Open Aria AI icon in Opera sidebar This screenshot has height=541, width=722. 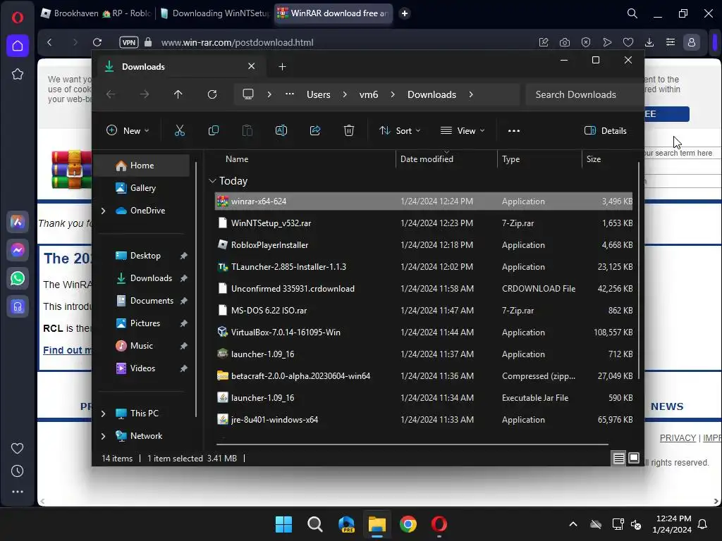click(18, 222)
